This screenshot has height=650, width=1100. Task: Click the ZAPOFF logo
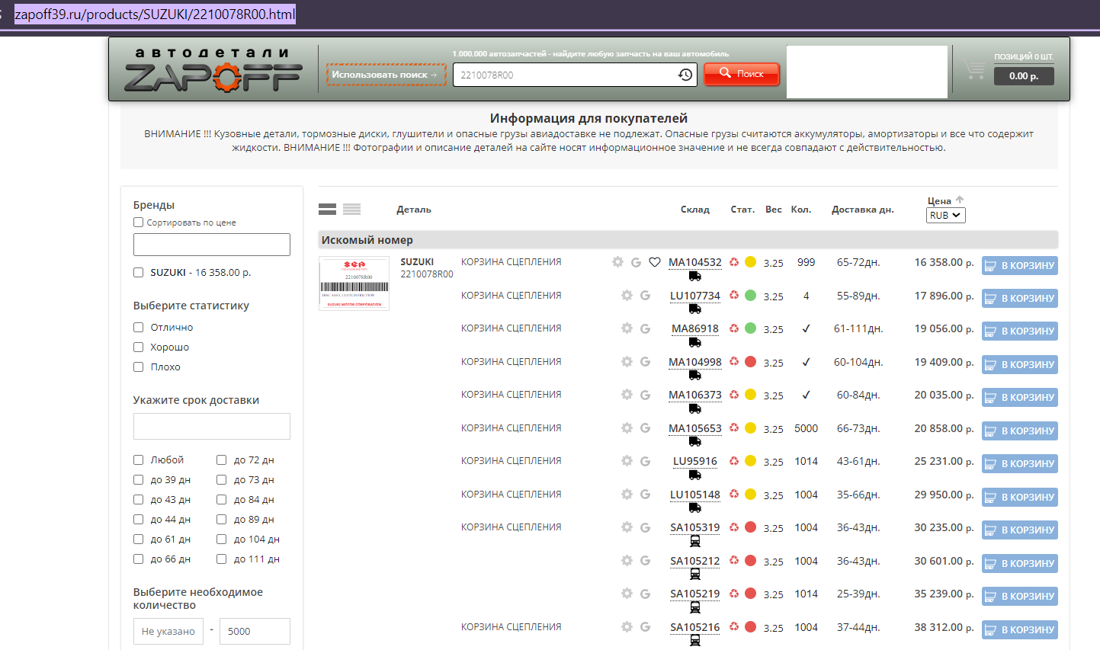click(x=213, y=70)
